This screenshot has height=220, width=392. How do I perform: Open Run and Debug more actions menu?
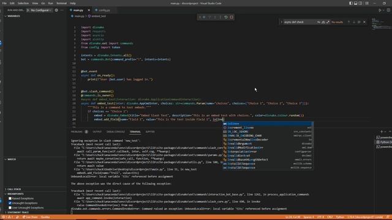pos(62,10)
